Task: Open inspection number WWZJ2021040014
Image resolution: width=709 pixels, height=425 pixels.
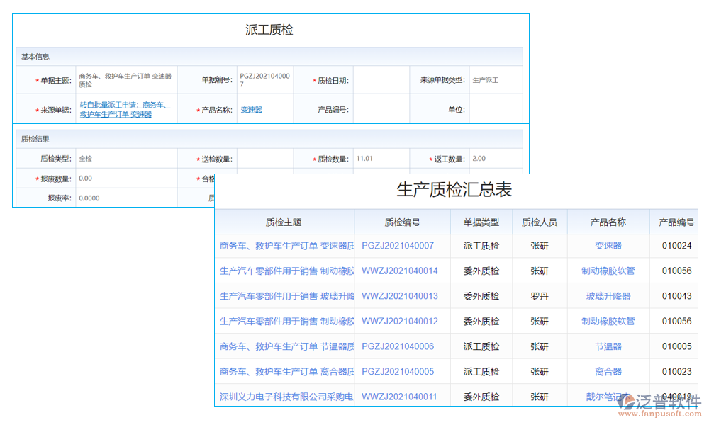Action: 401,271
